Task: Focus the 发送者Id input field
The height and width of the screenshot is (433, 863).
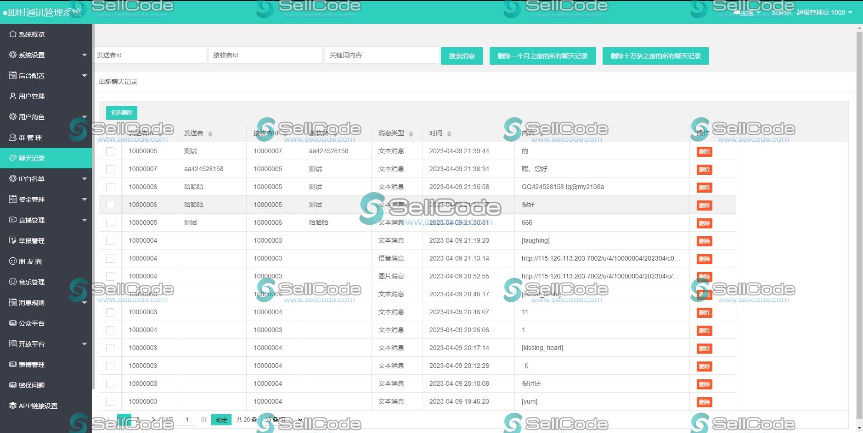Action: 149,55
